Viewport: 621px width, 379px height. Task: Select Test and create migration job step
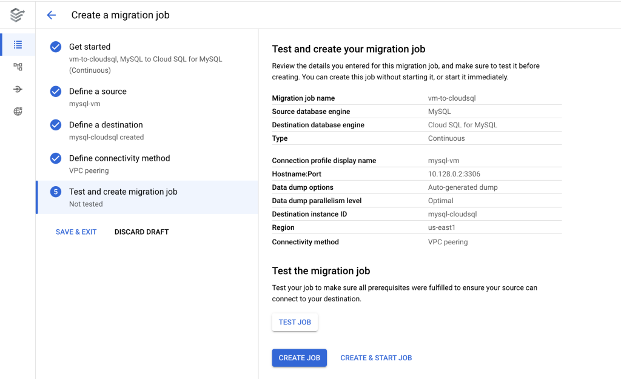tap(123, 192)
